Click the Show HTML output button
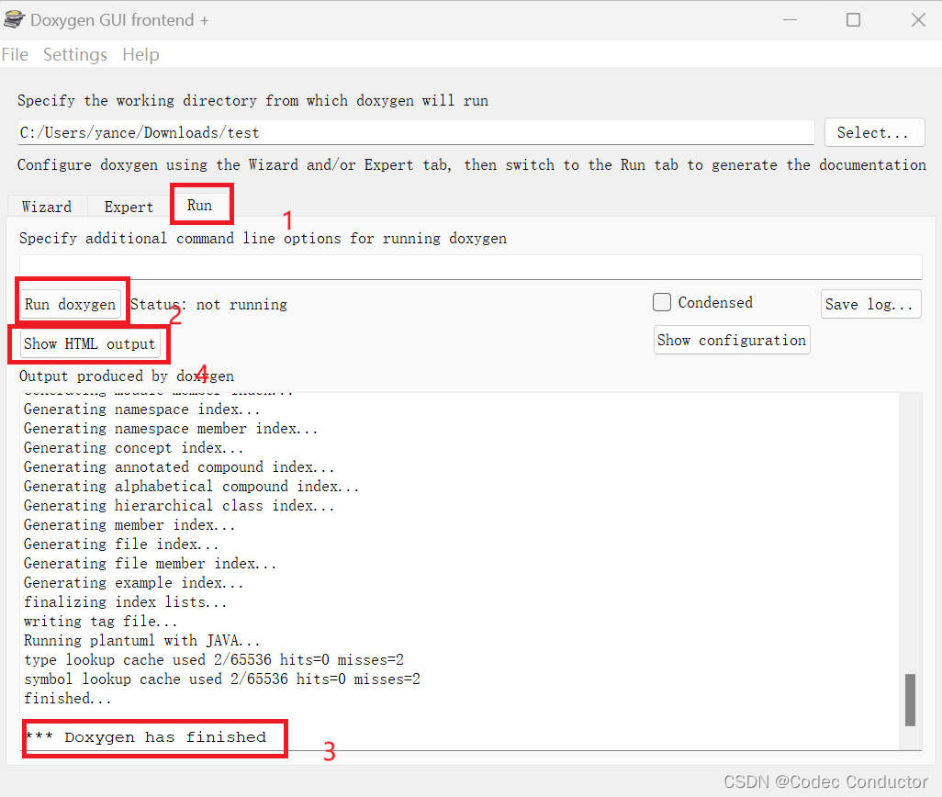The width and height of the screenshot is (942, 797). pos(89,343)
